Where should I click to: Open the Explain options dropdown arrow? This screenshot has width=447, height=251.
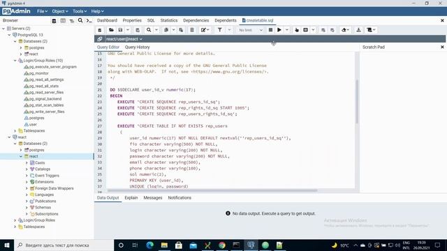(x=313, y=30)
